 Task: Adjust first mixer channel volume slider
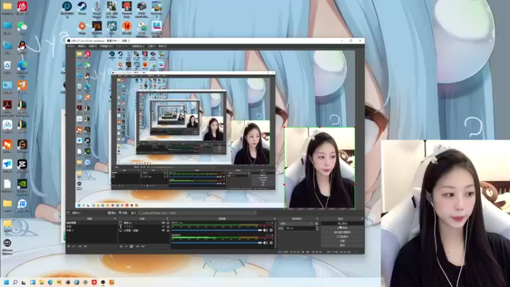pyautogui.click(x=217, y=230)
